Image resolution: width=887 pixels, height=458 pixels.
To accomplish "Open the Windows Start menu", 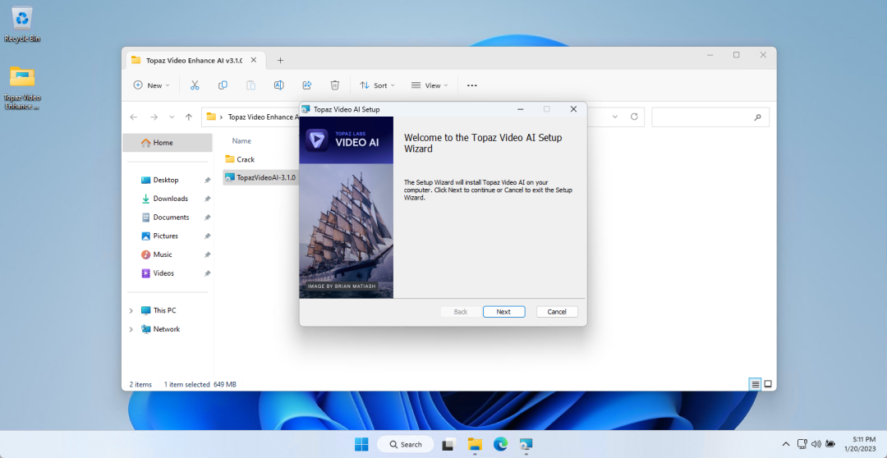I will (x=361, y=444).
